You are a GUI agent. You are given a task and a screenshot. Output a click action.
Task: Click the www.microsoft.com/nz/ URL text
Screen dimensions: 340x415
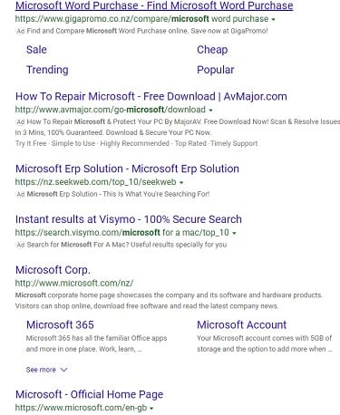[x=74, y=283]
